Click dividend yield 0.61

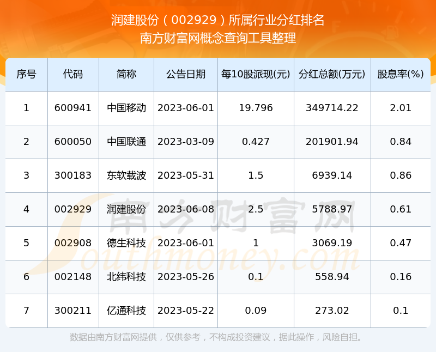(x=401, y=209)
